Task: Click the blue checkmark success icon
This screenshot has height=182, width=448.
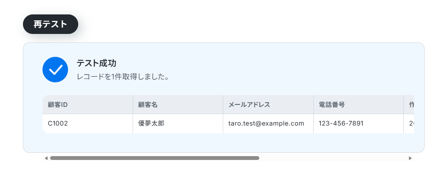Action: (55, 70)
